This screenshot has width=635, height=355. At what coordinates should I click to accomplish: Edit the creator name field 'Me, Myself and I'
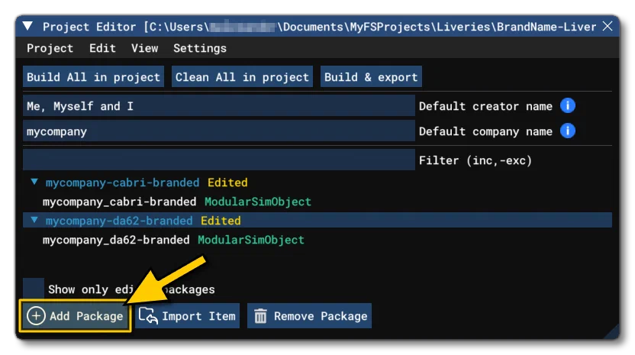pyautogui.click(x=219, y=106)
